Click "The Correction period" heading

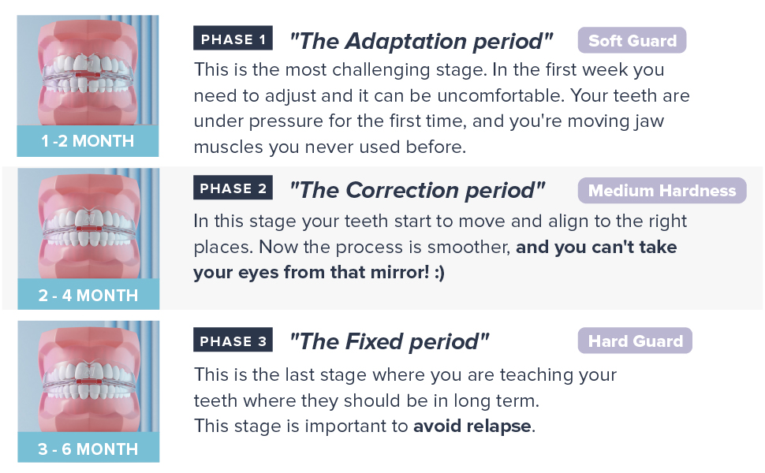click(417, 190)
